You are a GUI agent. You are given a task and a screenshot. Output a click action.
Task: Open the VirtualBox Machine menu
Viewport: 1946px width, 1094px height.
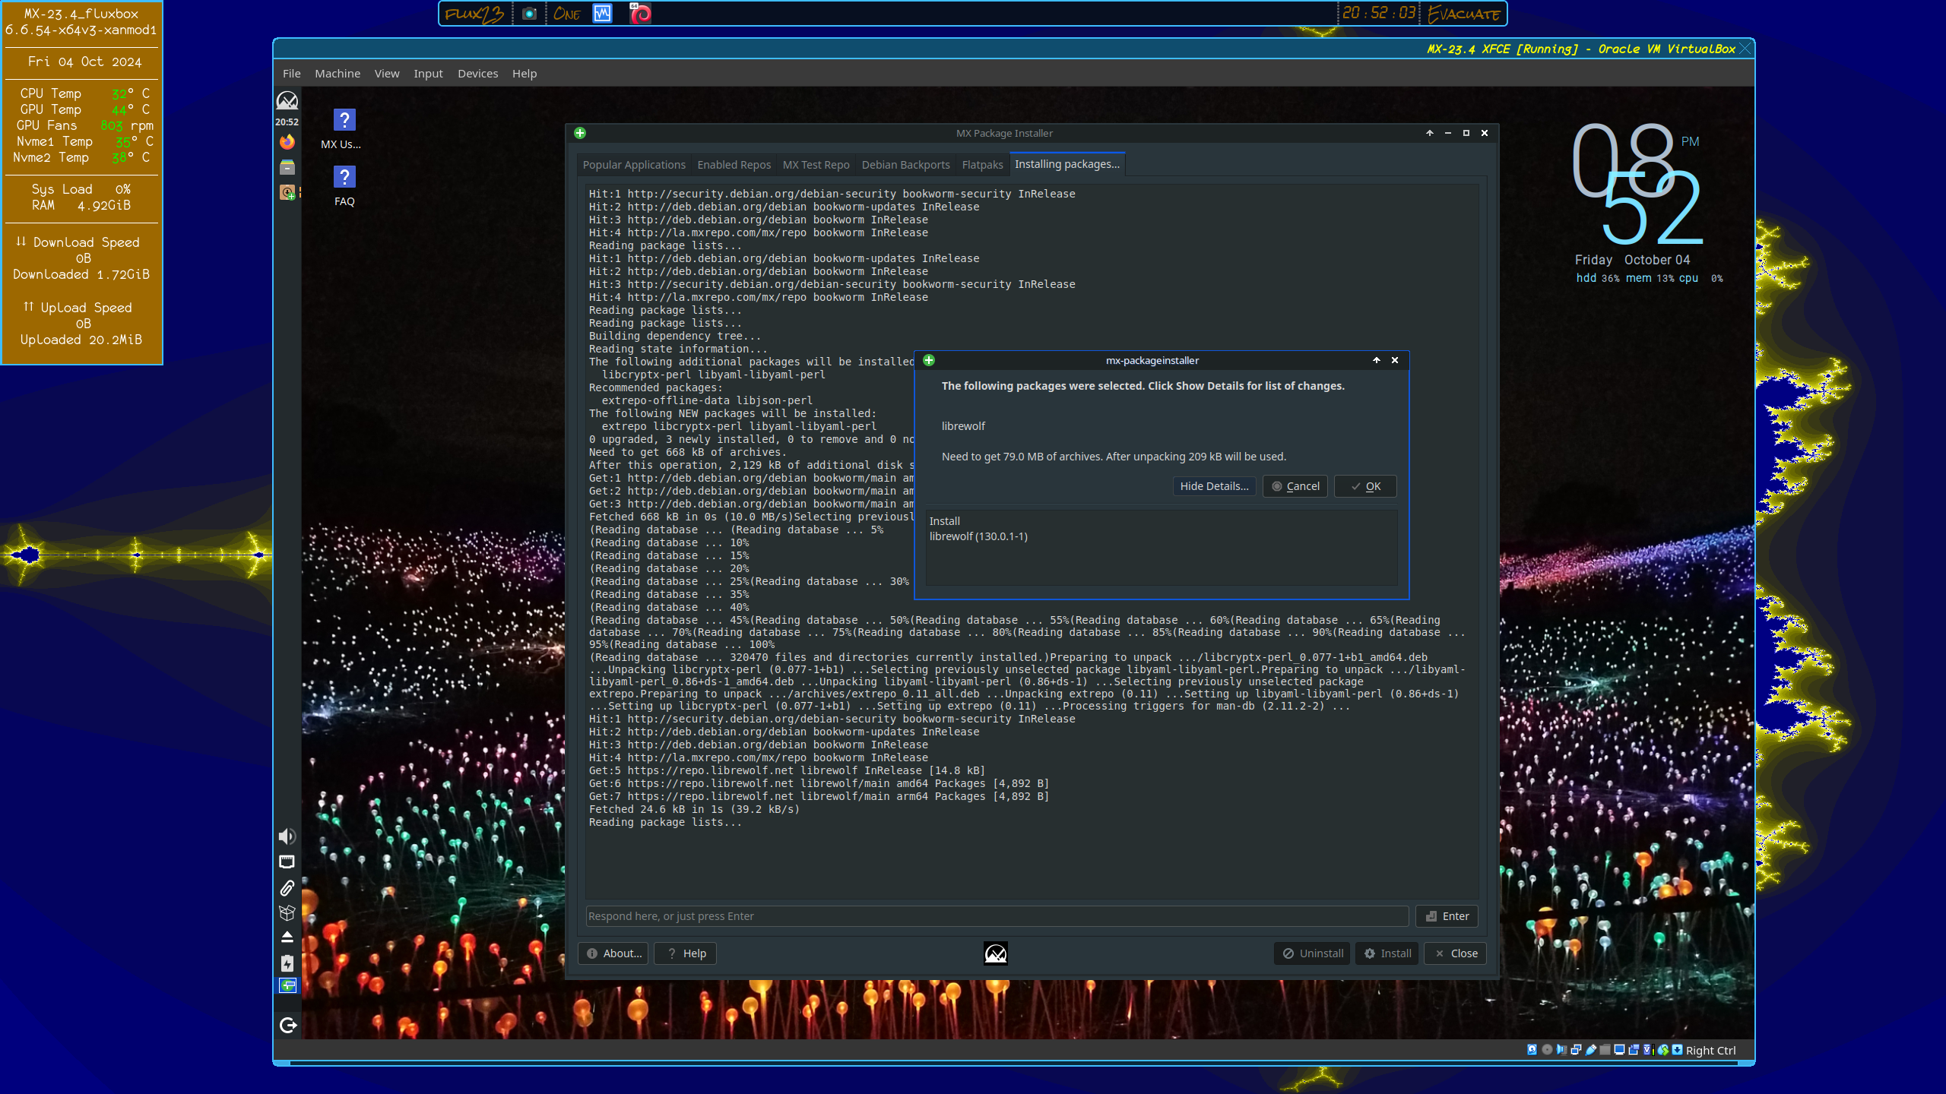[x=338, y=74]
